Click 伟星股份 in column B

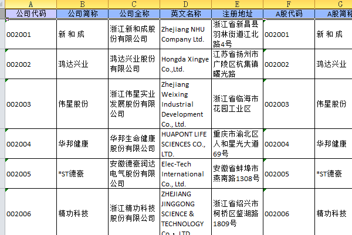[82, 104]
